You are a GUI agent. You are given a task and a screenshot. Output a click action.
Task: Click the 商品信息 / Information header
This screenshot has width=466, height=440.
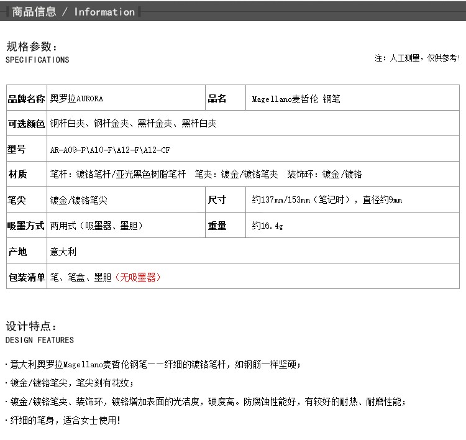click(x=73, y=12)
